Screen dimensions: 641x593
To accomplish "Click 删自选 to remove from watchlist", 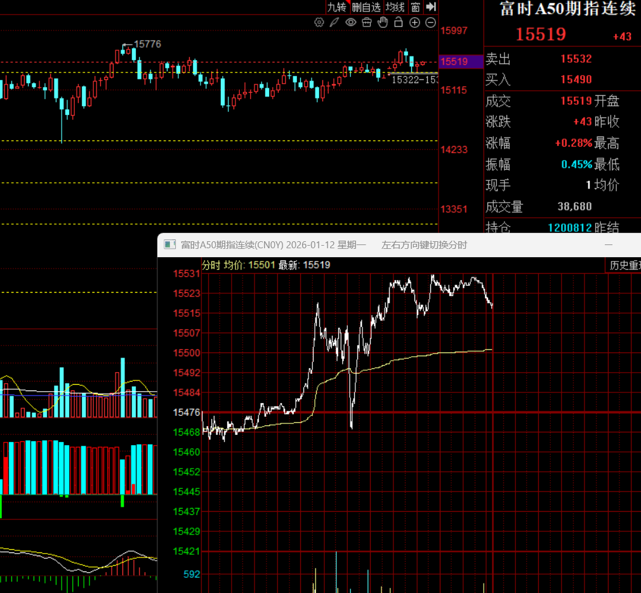I will (366, 7).
